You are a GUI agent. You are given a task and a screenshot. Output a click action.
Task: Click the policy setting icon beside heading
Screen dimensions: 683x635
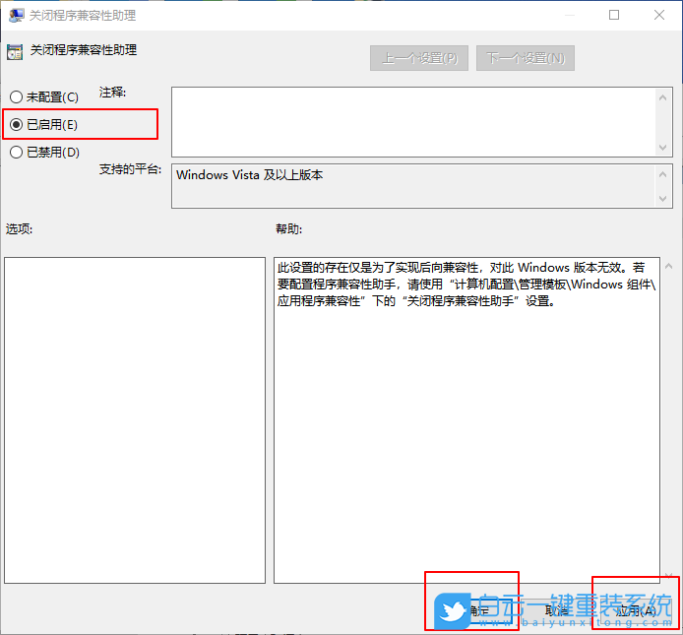[15, 52]
